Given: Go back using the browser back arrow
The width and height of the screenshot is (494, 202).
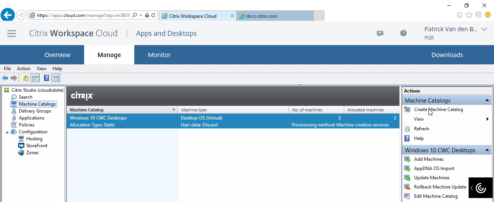Looking at the screenshot, I should (8, 15).
